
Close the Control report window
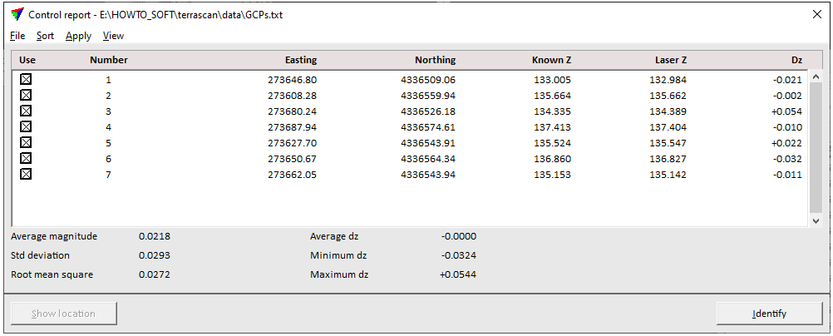(816, 14)
